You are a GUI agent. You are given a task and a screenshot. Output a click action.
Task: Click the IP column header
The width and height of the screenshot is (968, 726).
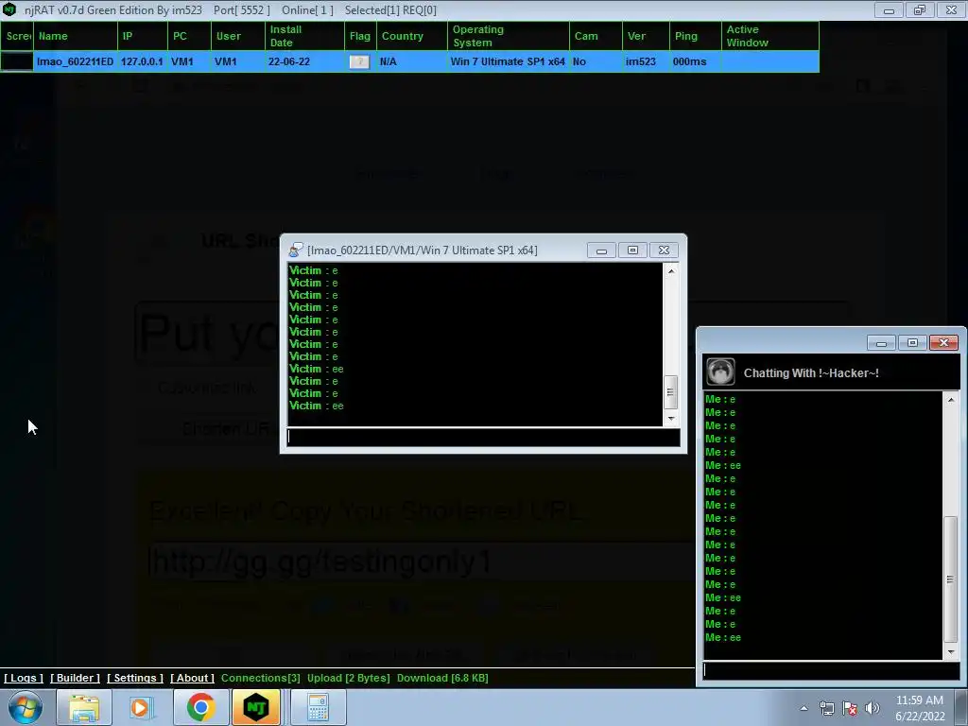point(143,36)
